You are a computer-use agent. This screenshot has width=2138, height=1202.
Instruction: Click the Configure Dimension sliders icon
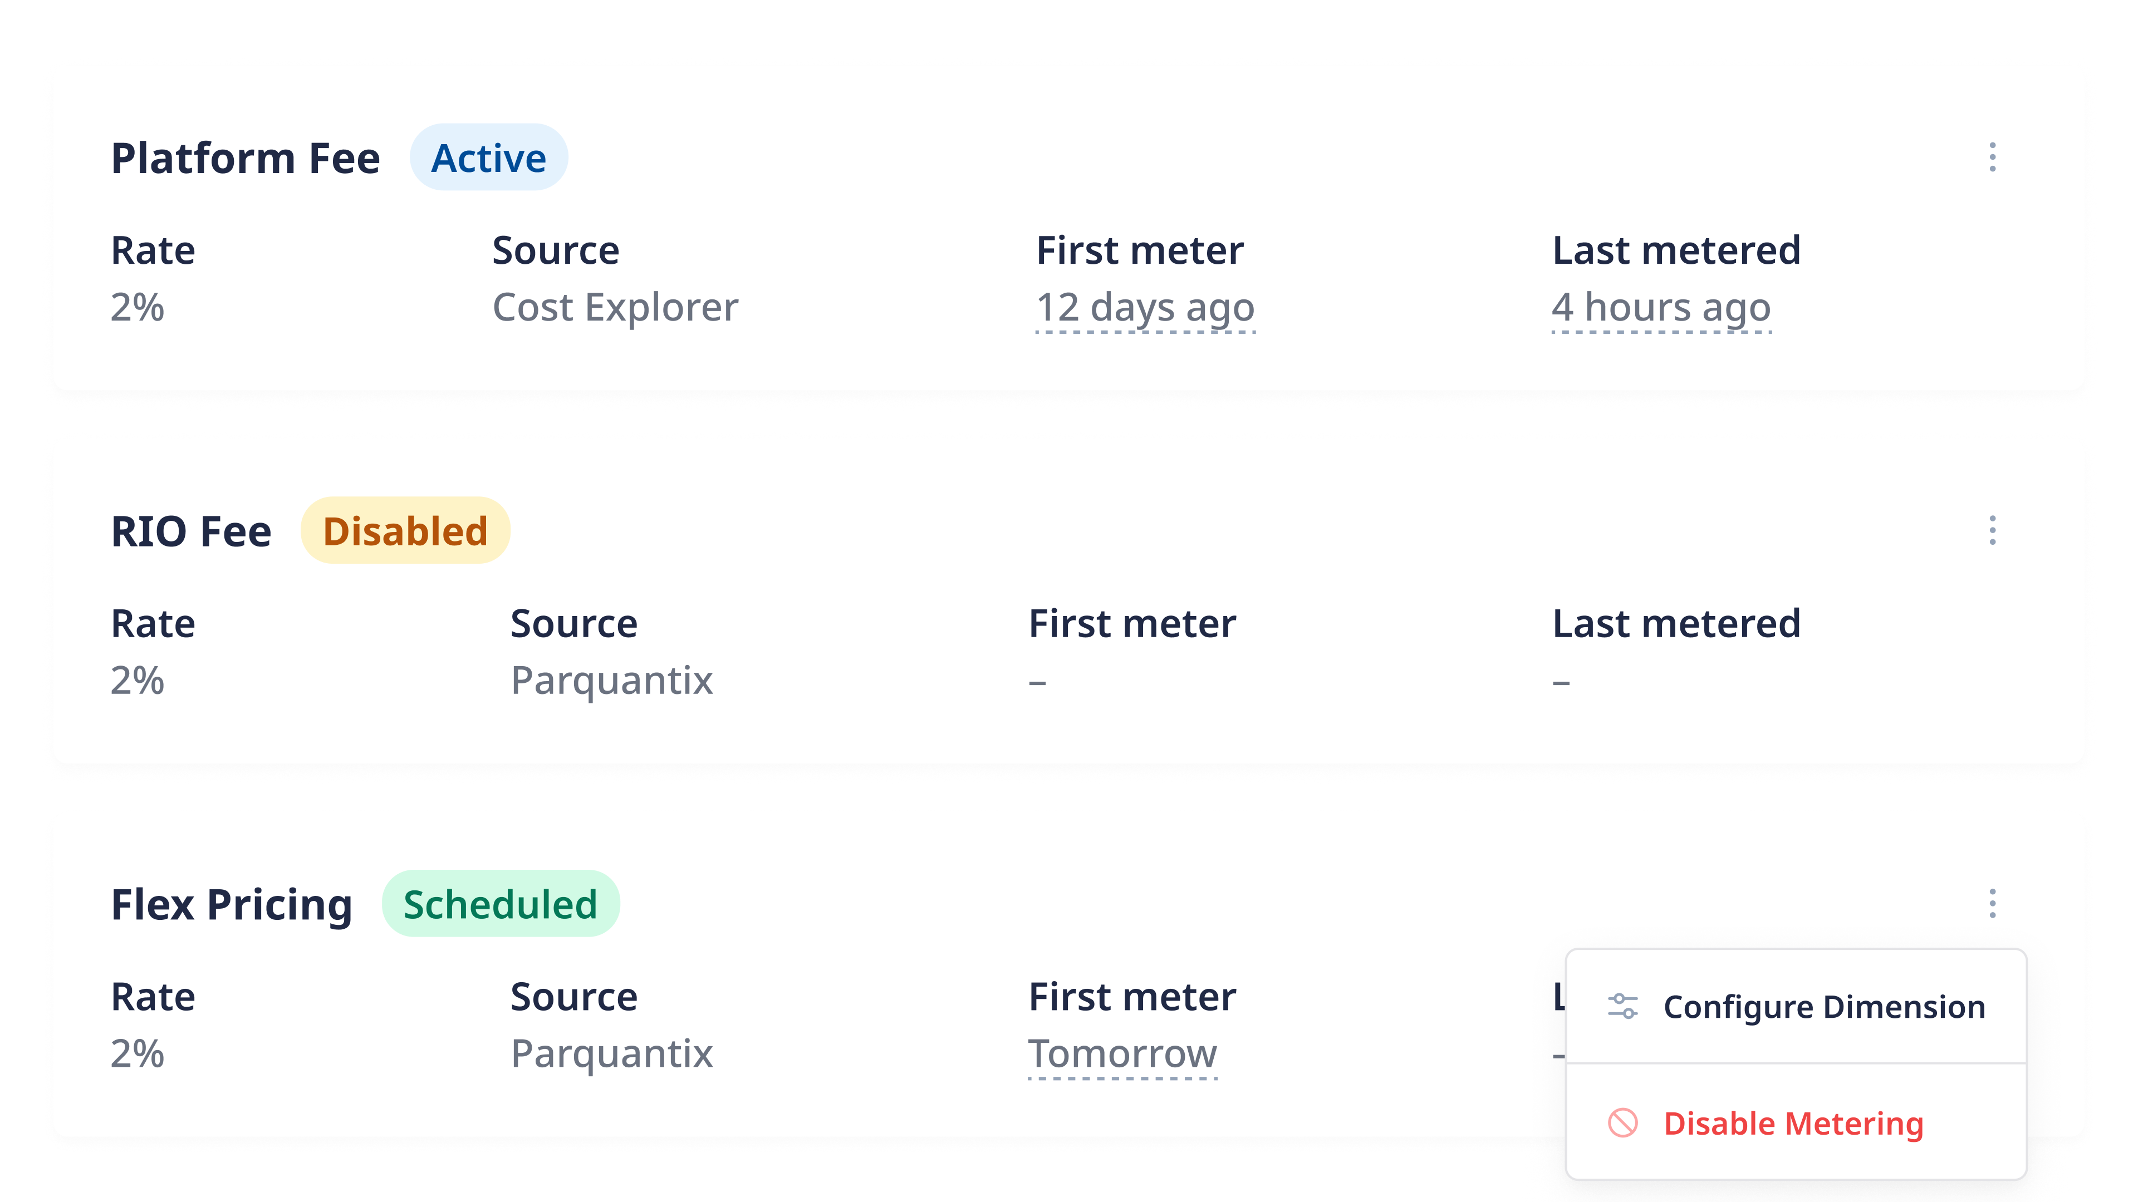(x=1622, y=1006)
